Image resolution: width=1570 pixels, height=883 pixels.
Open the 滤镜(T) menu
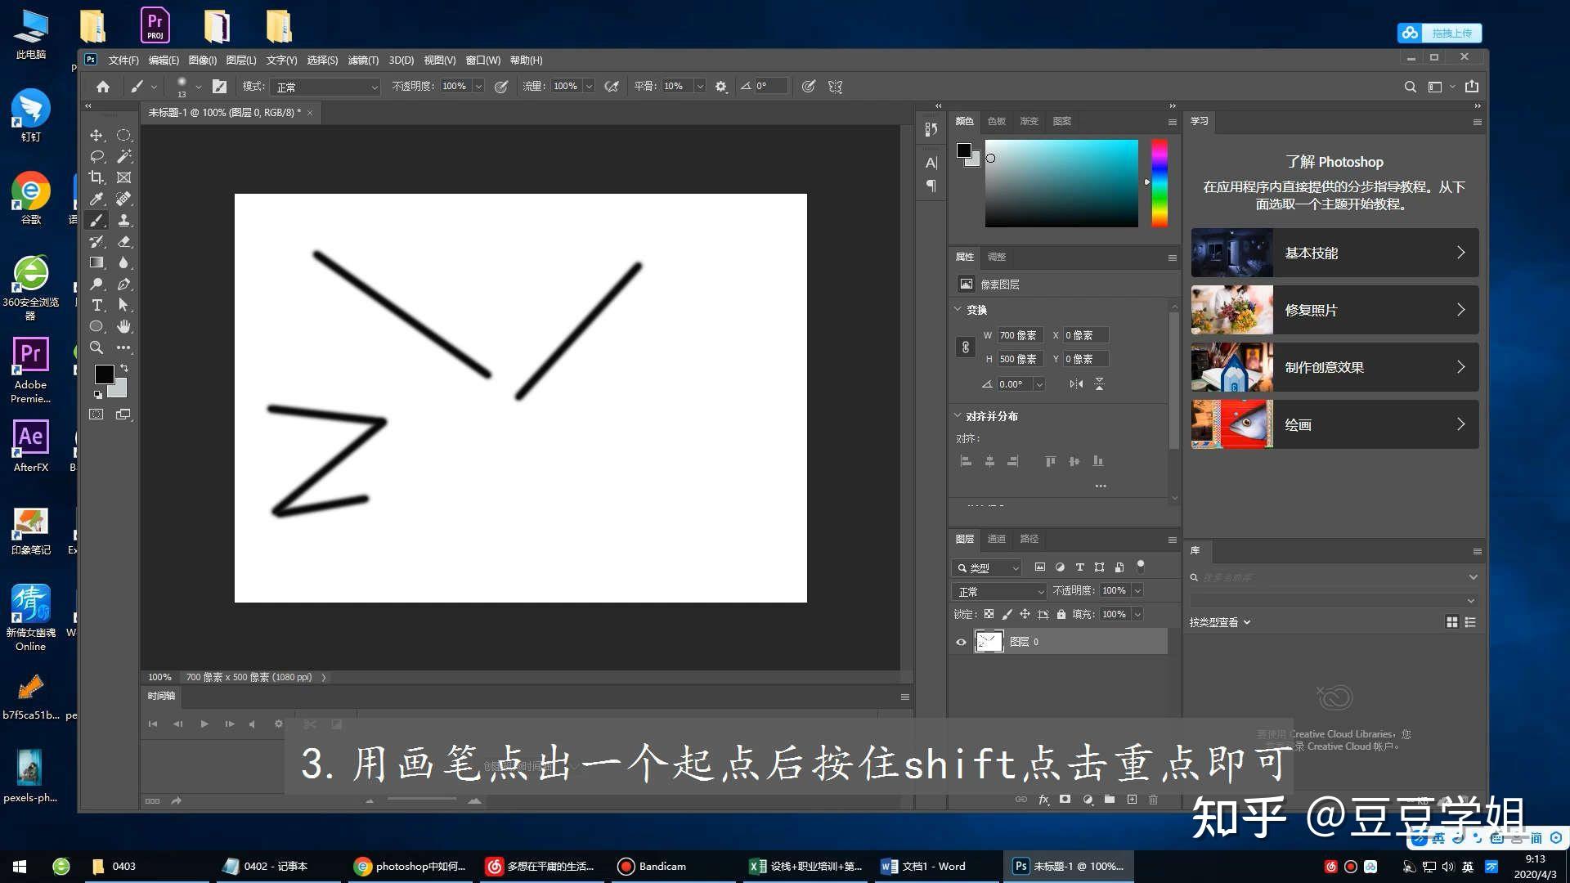363,61
